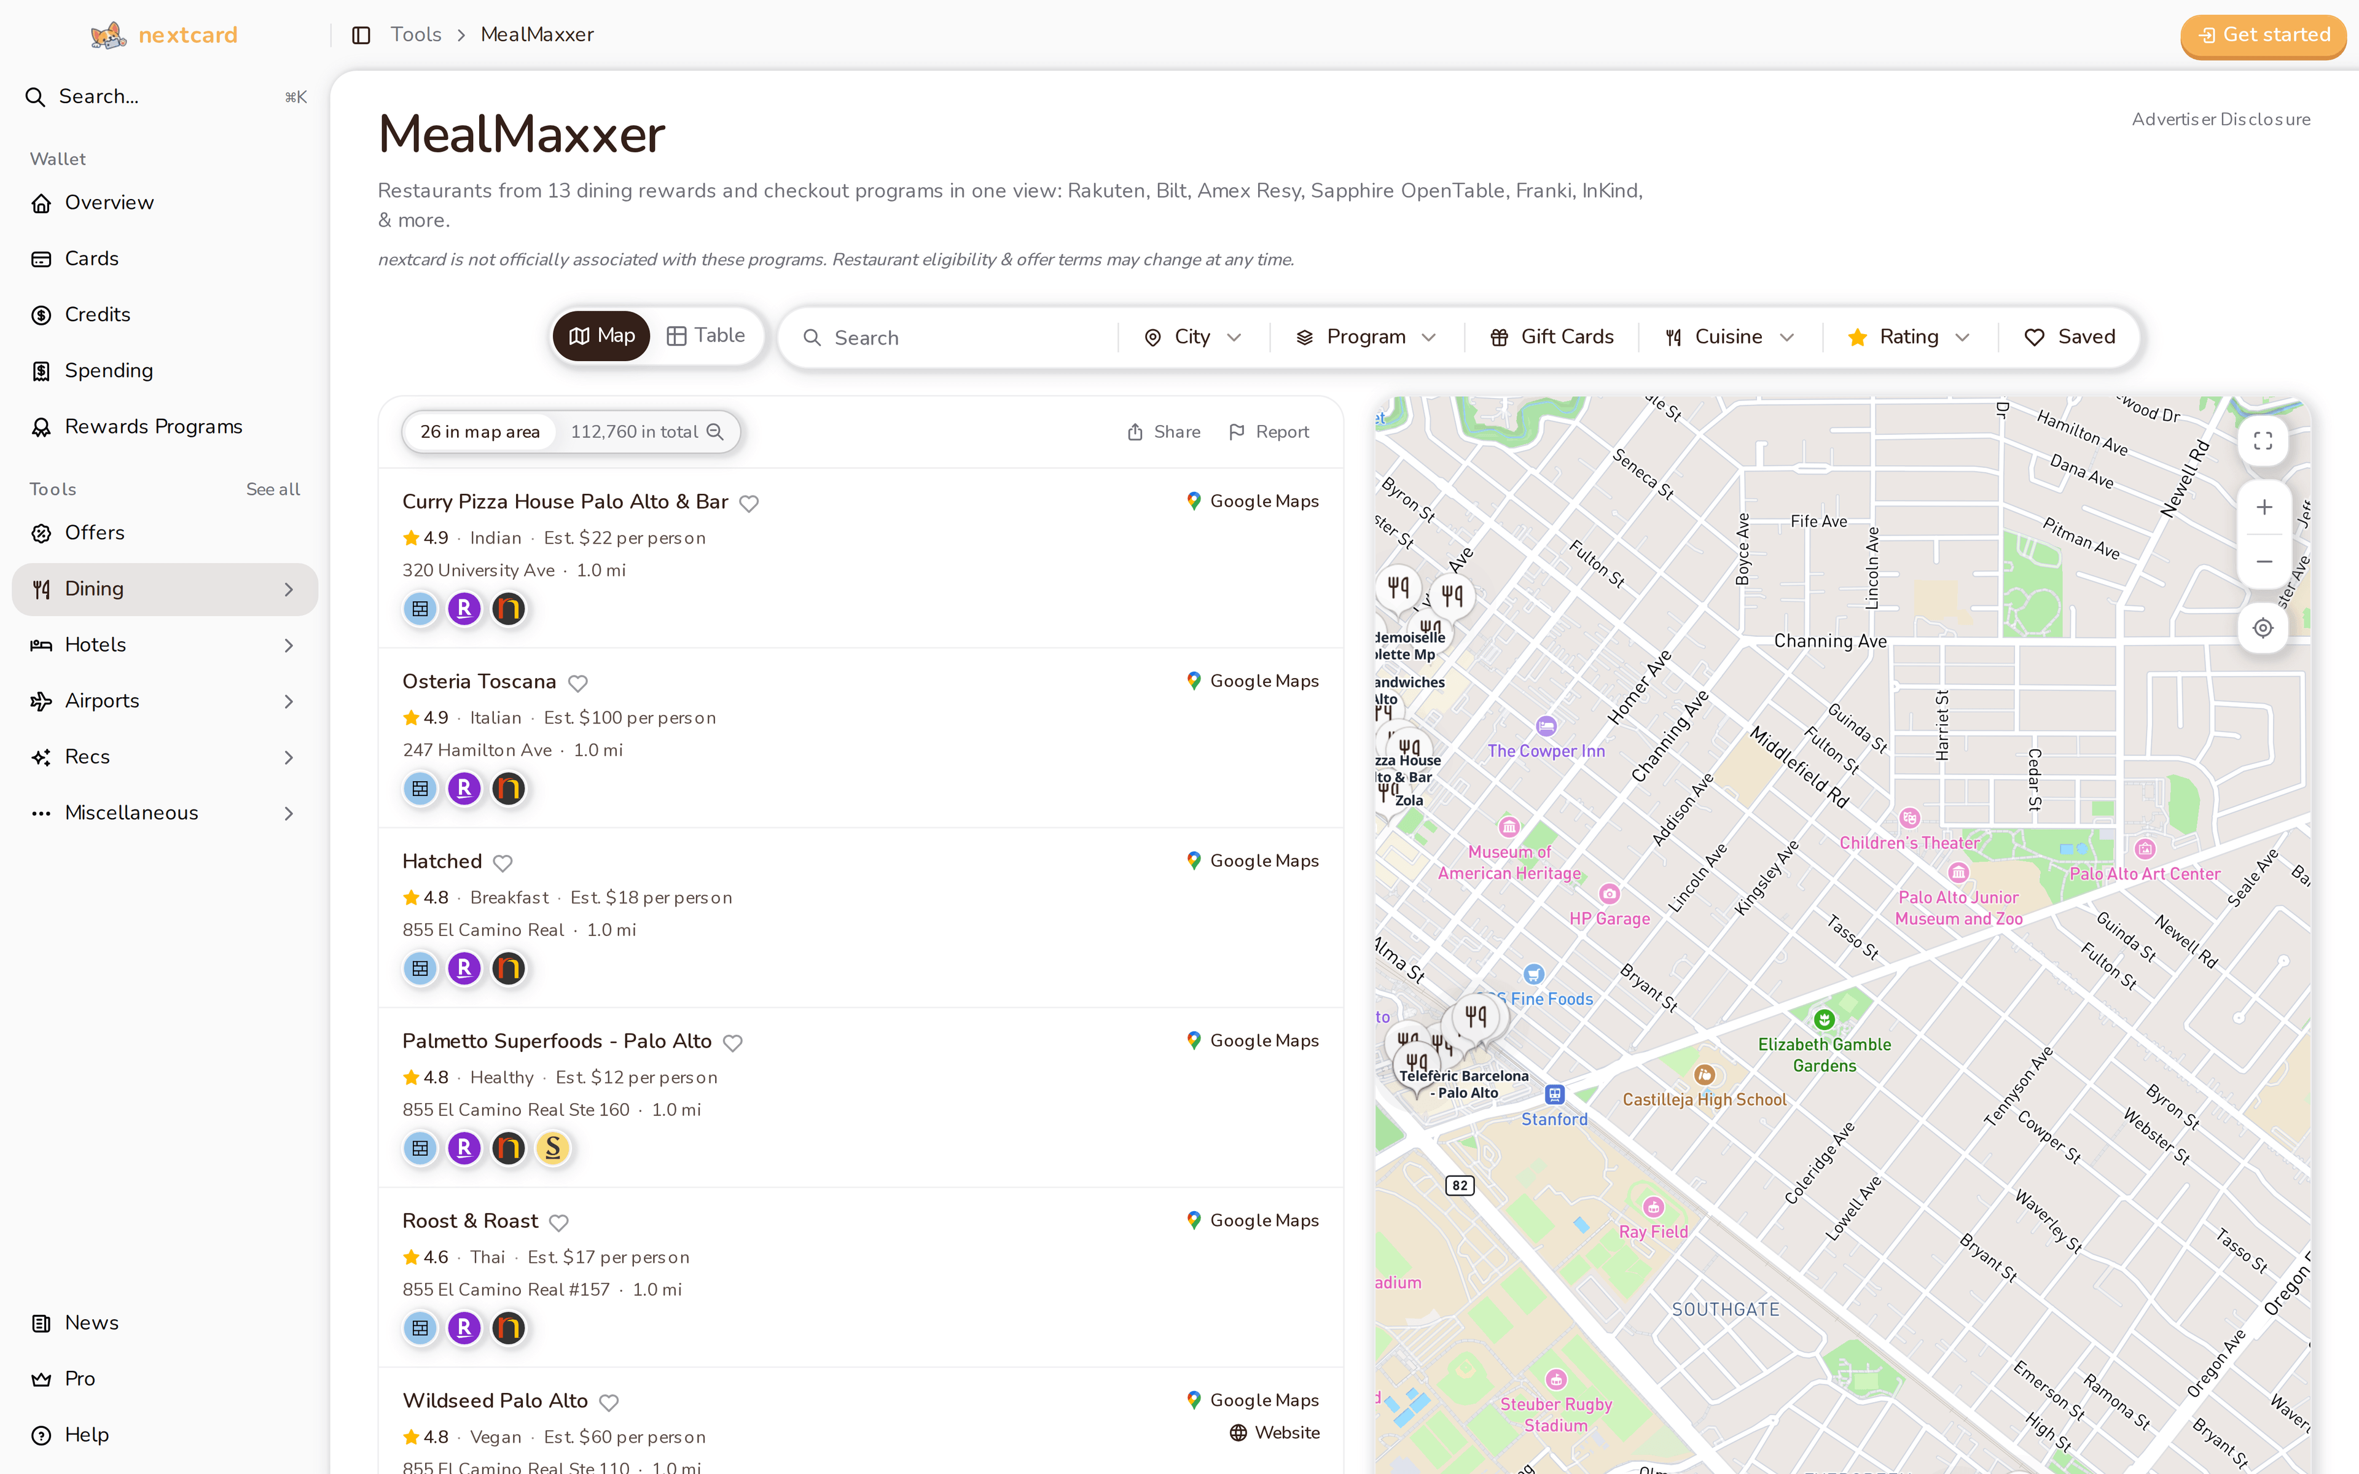Toggle the Gift Cards filter
The image size is (2359, 1474).
click(1552, 337)
